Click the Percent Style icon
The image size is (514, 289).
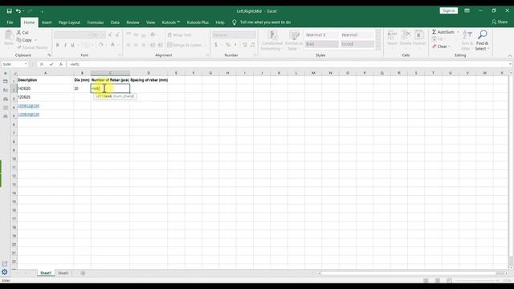pyautogui.click(x=227, y=45)
